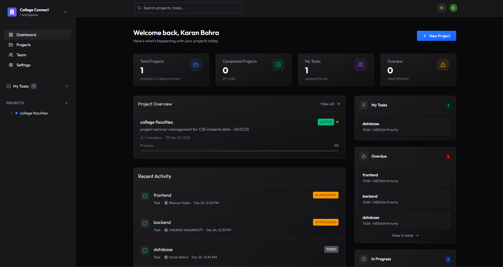Open backend task in Overdue panel
This screenshot has height=267, width=503.
pyautogui.click(x=405, y=199)
